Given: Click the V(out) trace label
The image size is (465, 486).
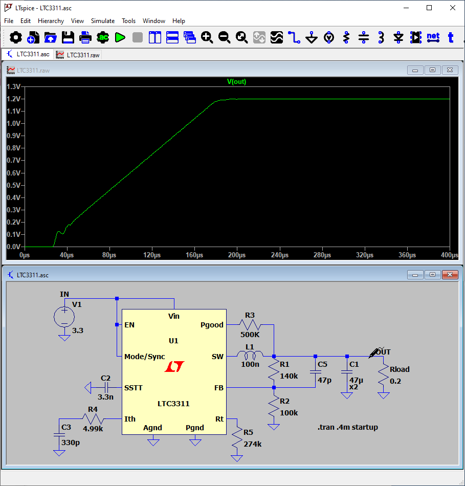Looking at the screenshot, I should [x=236, y=82].
